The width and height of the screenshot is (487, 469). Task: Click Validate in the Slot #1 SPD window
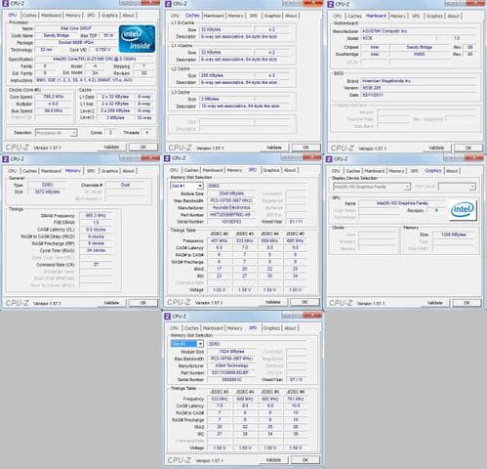272,302
